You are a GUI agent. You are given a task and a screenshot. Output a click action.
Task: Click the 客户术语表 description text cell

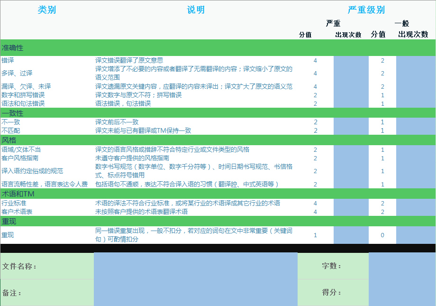coord(141,212)
